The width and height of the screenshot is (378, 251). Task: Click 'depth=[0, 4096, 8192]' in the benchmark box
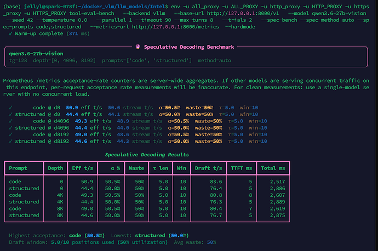(64, 60)
